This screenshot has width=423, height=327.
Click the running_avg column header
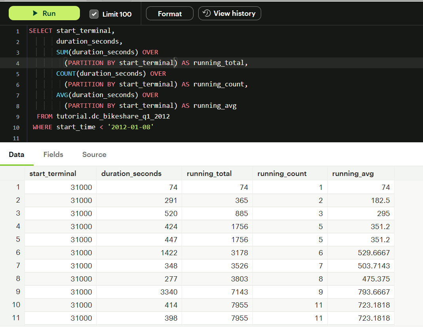361,174
